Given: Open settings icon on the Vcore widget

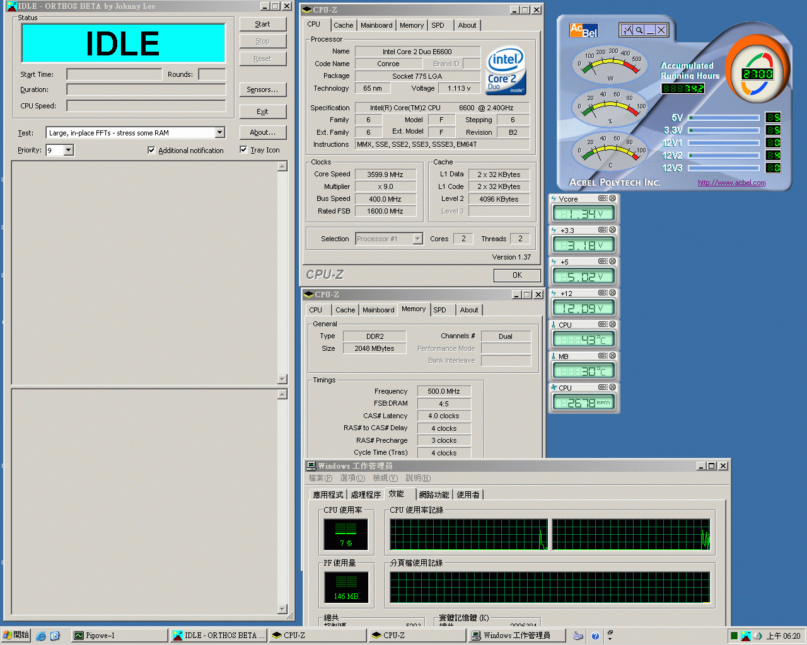Looking at the screenshot, I should click(603, 198).
